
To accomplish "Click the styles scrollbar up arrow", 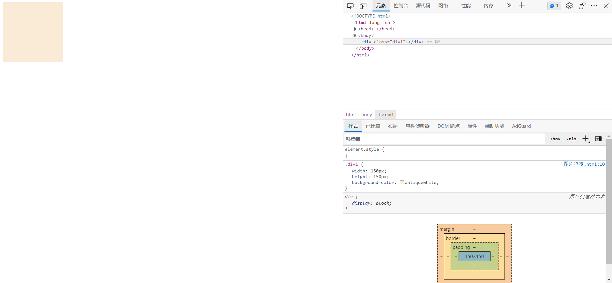I will click(x=609, y=136).
